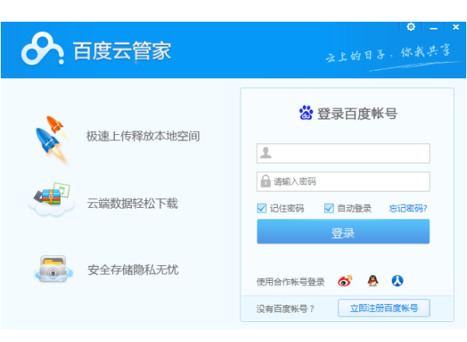The width and height of the screenshot is (467, 342).
Task: Click the 安全存储隐私无忧 text
Action: pyautogui.click(x=133, y=270)
